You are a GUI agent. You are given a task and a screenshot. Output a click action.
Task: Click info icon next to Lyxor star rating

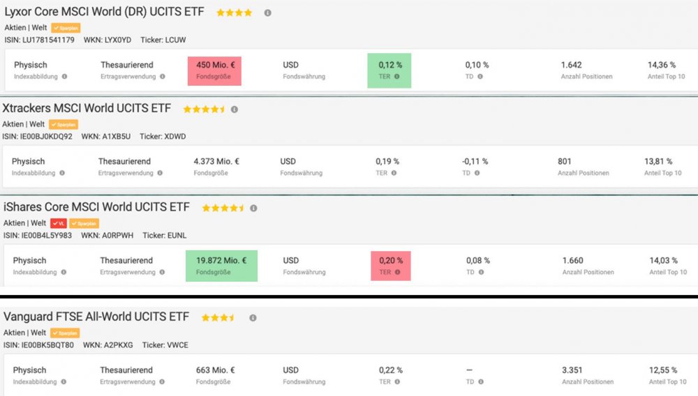(x=268, y=13)
